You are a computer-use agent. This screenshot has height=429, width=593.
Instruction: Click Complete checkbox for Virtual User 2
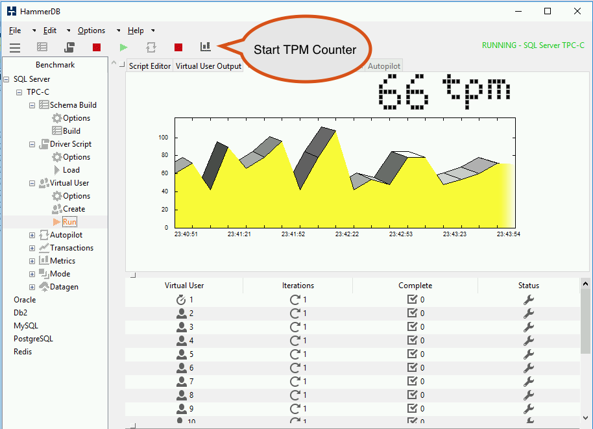click(x=412, y=313)
